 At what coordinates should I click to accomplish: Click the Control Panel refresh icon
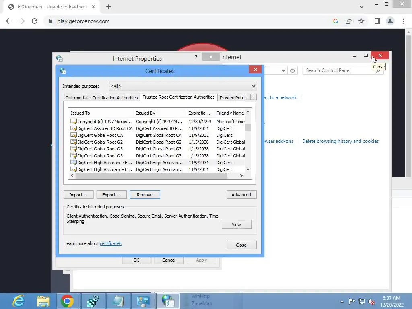(293, 70)
